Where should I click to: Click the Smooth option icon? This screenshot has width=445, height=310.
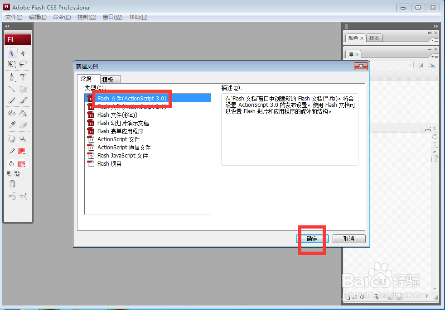pos(12,196)
